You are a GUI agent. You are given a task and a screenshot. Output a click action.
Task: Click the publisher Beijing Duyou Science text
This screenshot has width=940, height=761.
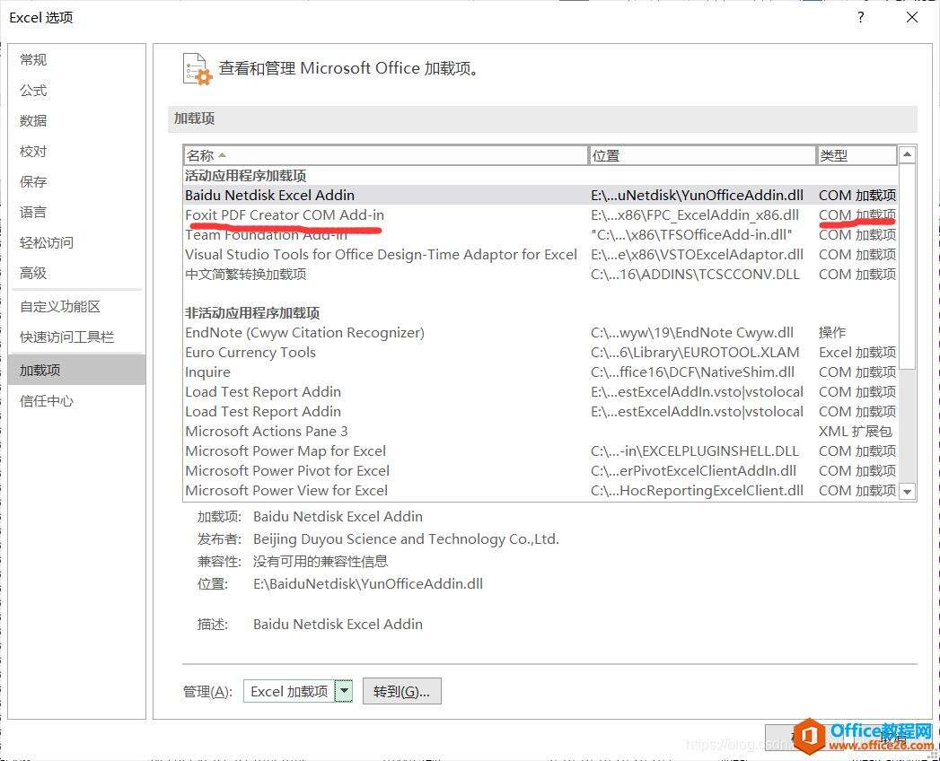406,539
